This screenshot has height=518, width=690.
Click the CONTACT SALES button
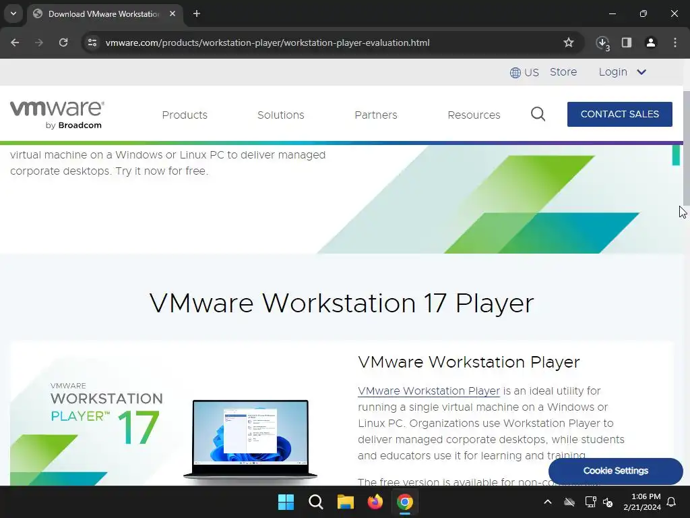[620, 114]
